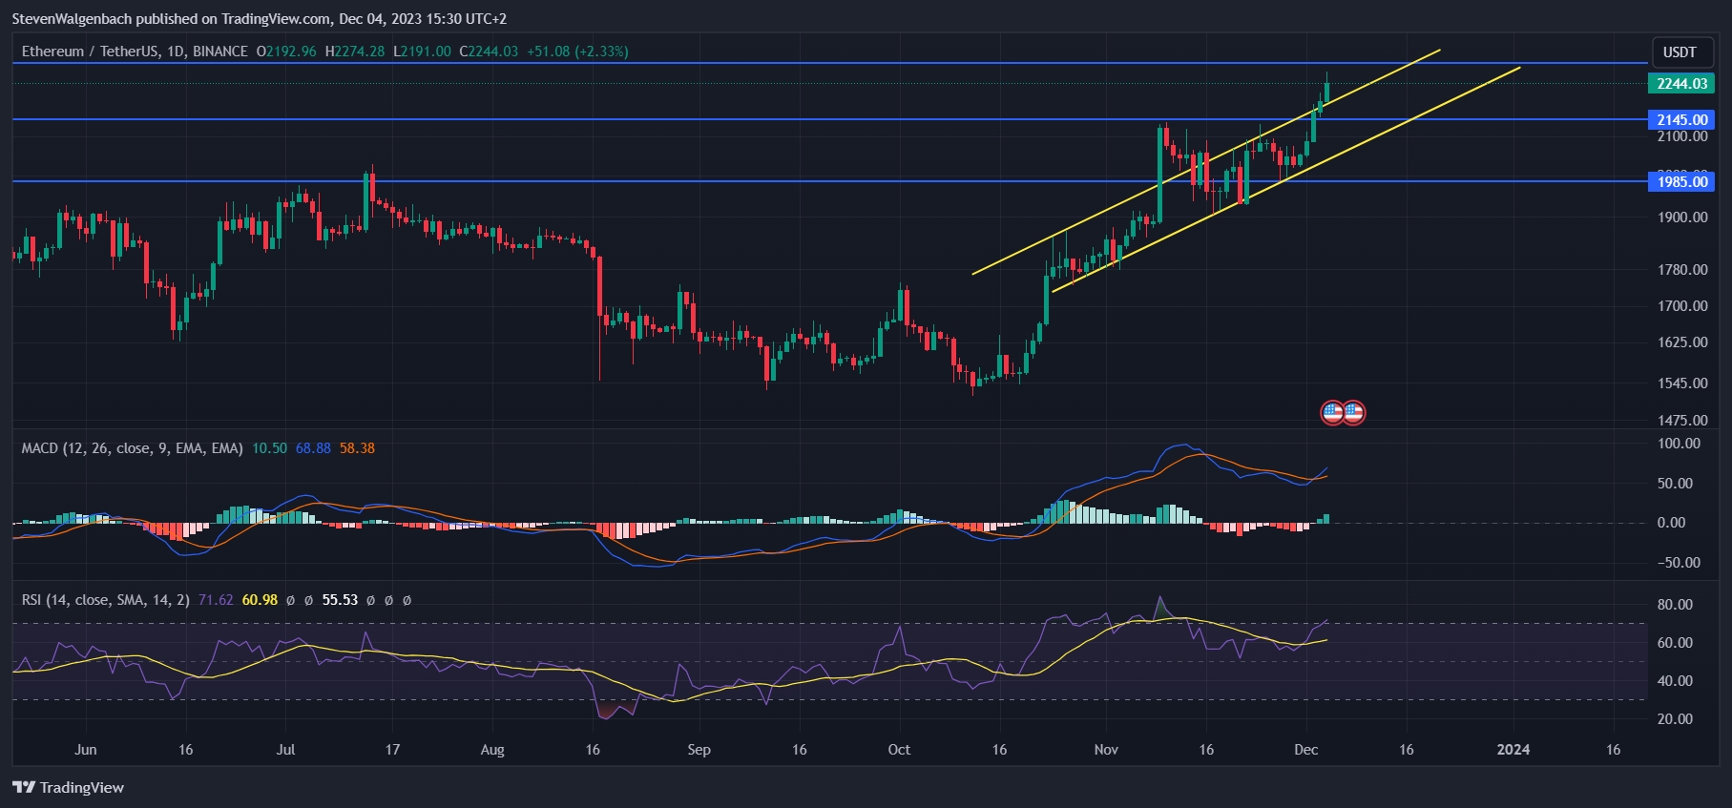Open the RSI indicator legend settings
Viewport: 1732px width, 808px height.
(105, 600)
